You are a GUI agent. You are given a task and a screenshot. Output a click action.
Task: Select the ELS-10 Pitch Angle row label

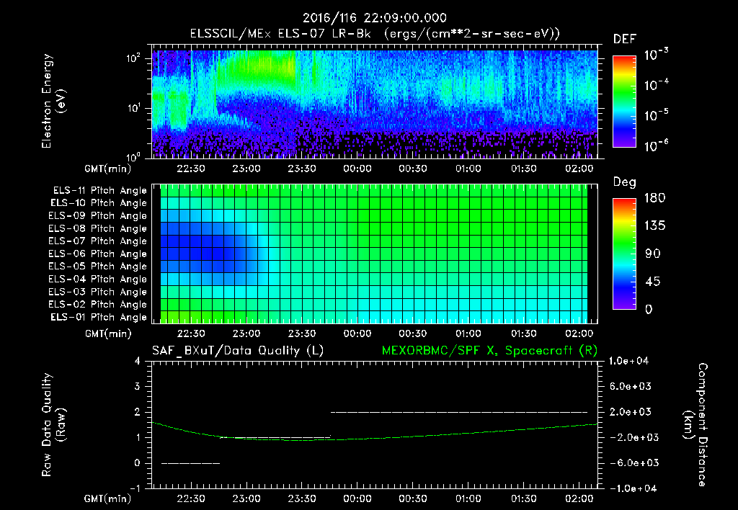coord(98,203)
